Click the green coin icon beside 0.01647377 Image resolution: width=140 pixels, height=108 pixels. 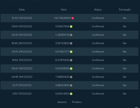coord(71,52)
